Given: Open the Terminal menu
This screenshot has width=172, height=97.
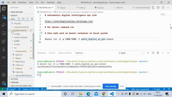Looking at the screenshot, I should point(51,2).
